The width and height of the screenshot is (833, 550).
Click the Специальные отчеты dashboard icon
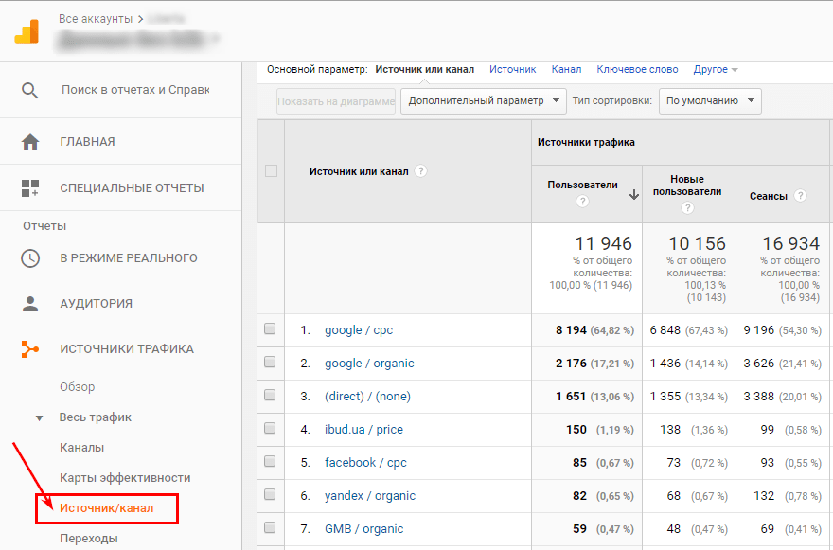point(30,188)
